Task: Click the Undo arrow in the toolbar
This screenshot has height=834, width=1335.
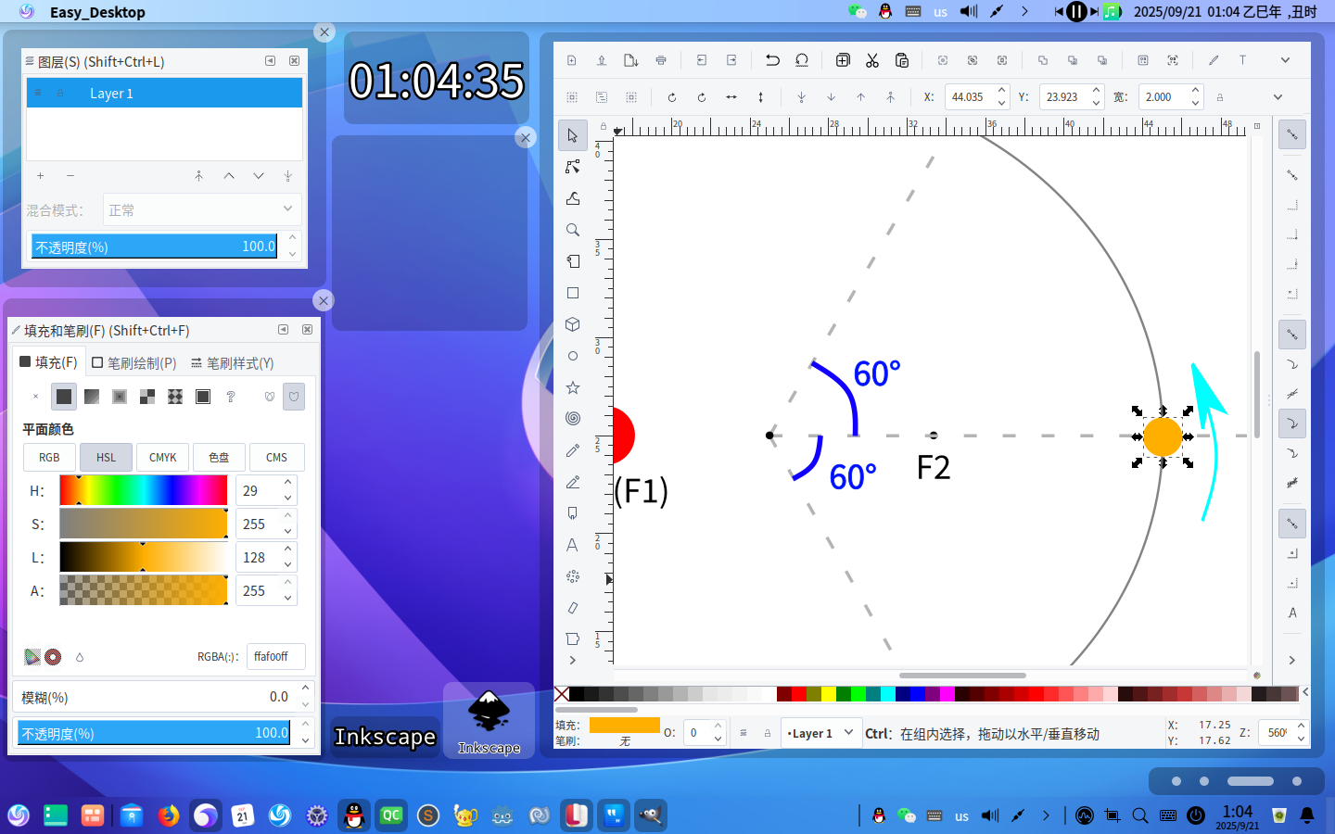Action: 772,60
